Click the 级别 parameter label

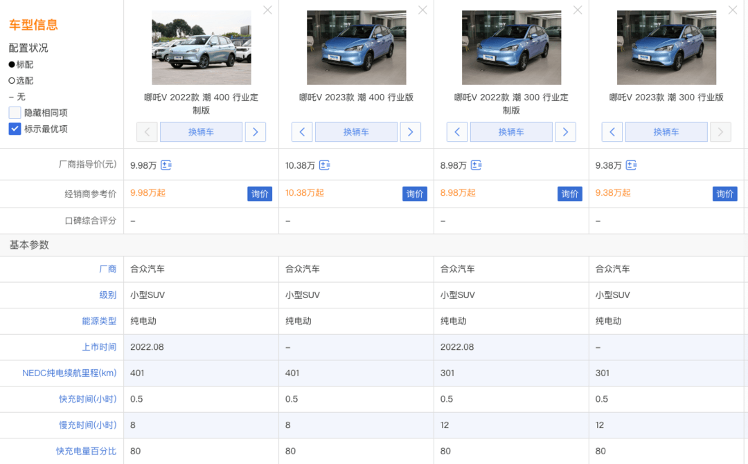tap(108, 295)
